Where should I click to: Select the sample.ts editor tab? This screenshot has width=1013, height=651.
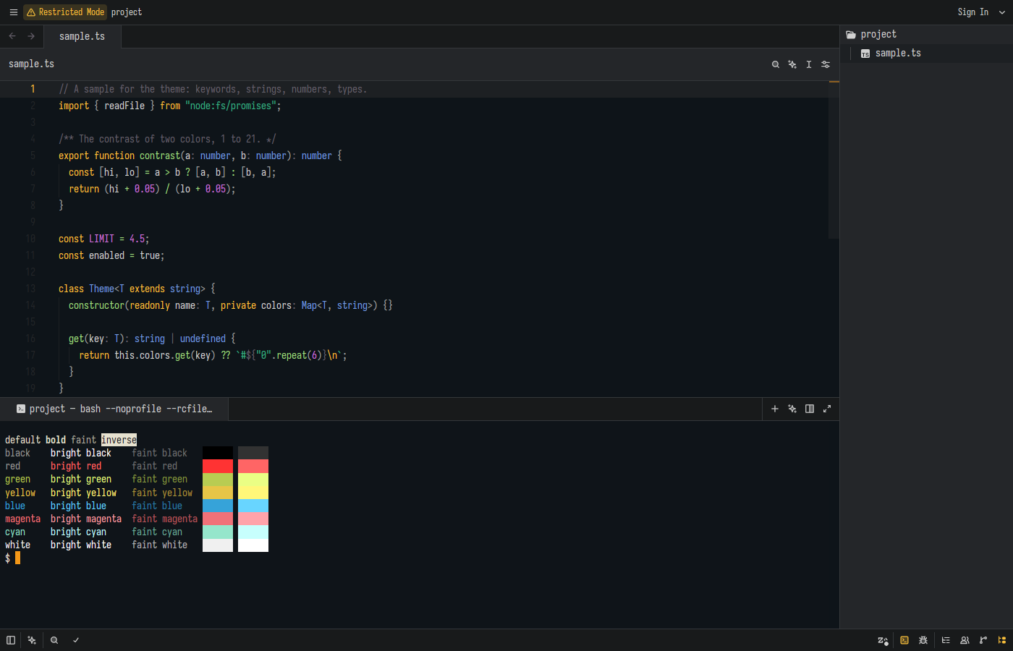pos(82,36)
